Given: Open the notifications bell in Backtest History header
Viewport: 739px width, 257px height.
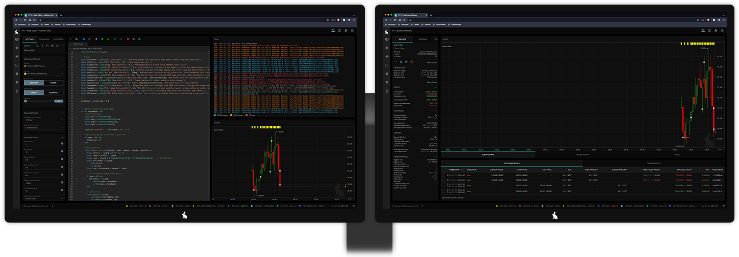Looking at the screenshot, I should [x=716, y=31].
